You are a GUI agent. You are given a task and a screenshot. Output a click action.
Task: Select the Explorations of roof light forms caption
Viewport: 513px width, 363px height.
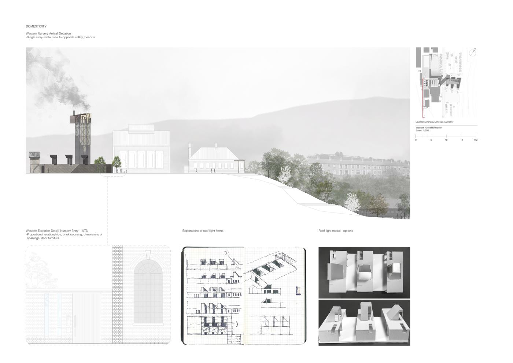203,231
